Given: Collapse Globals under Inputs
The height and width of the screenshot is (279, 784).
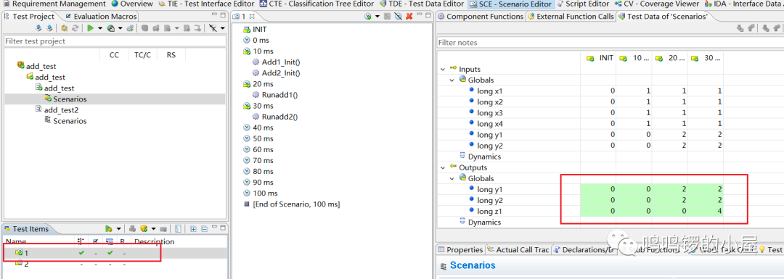Looking at the screenshot, I should pyautogui.click(x=452, y=80).
